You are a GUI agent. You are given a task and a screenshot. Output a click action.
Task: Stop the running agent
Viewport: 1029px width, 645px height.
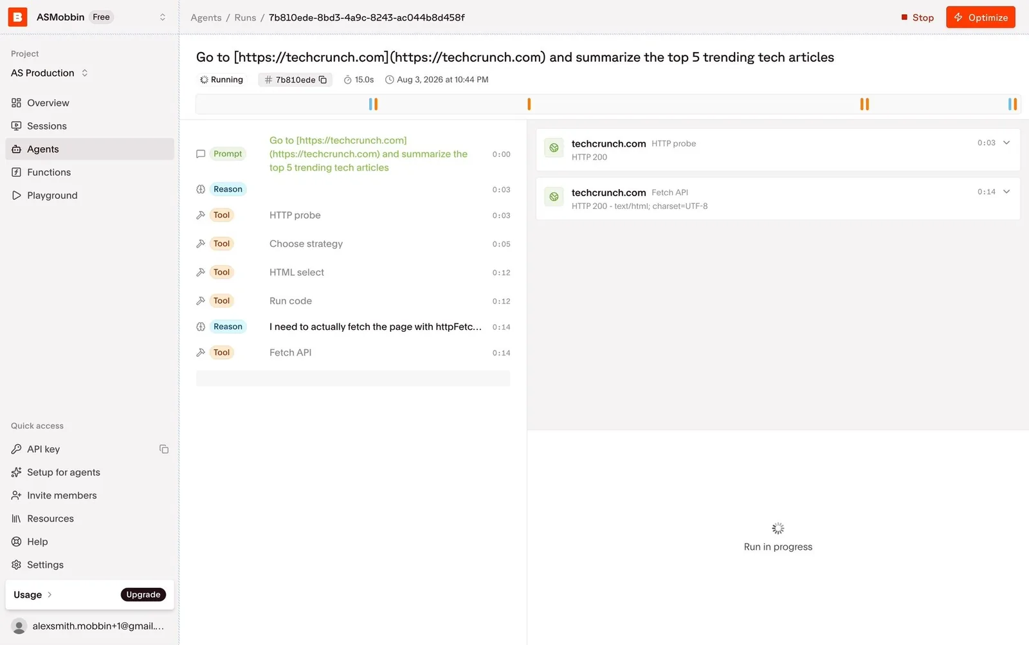918,17
